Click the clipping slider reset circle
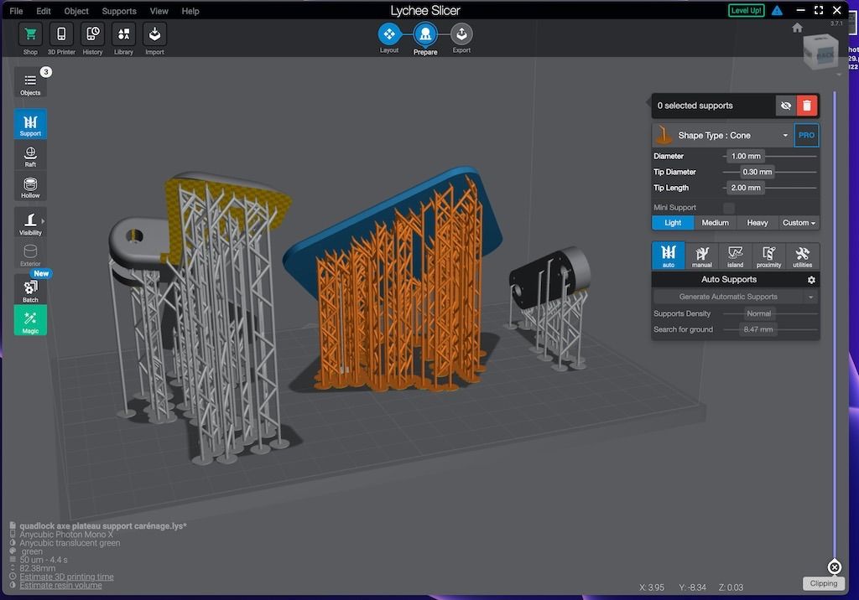 pos(835,567)
